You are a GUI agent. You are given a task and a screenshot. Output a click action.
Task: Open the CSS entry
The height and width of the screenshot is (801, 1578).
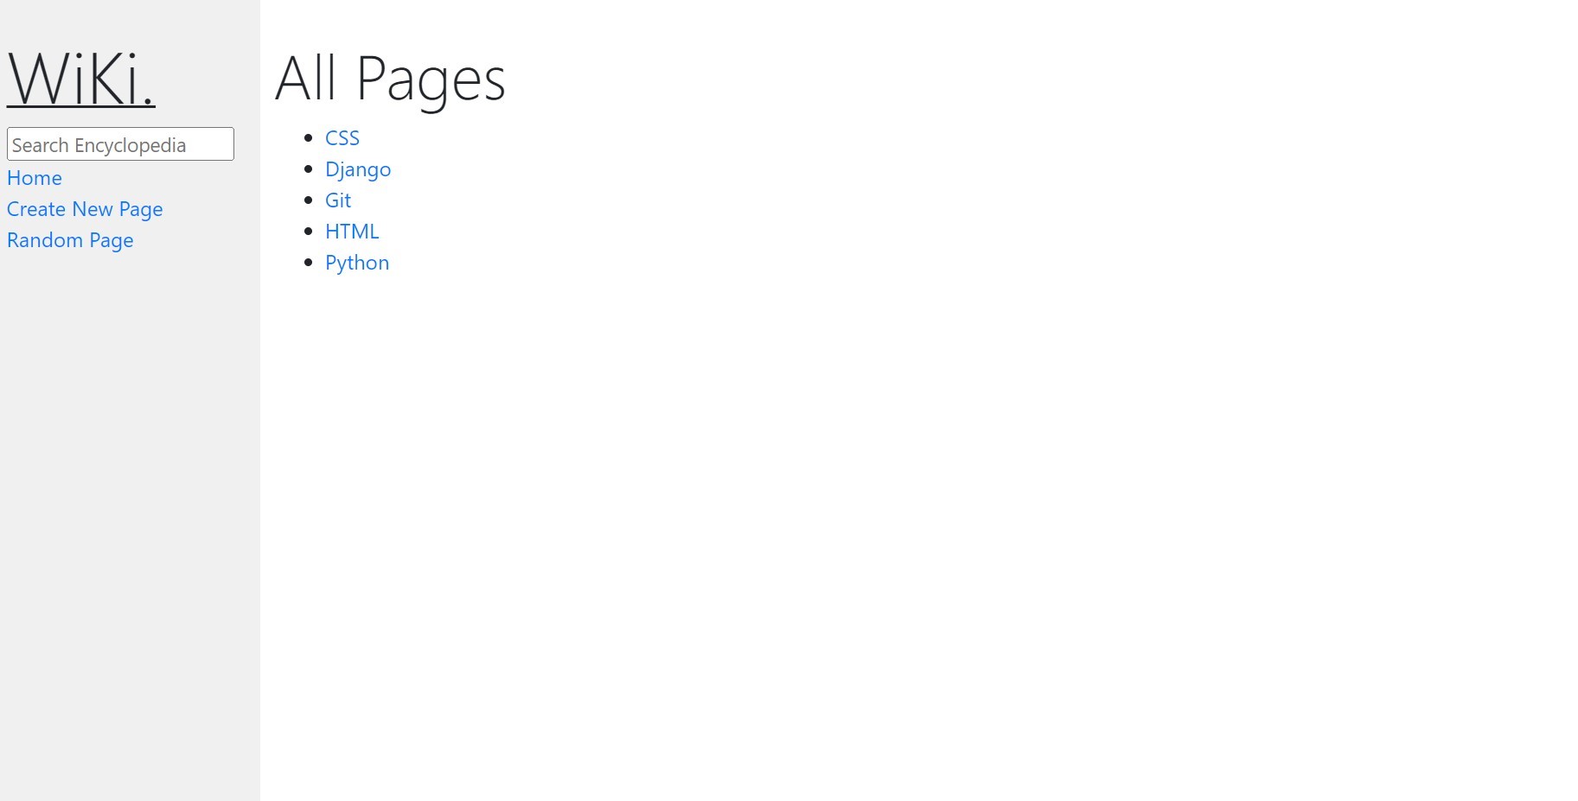[342, 138]
